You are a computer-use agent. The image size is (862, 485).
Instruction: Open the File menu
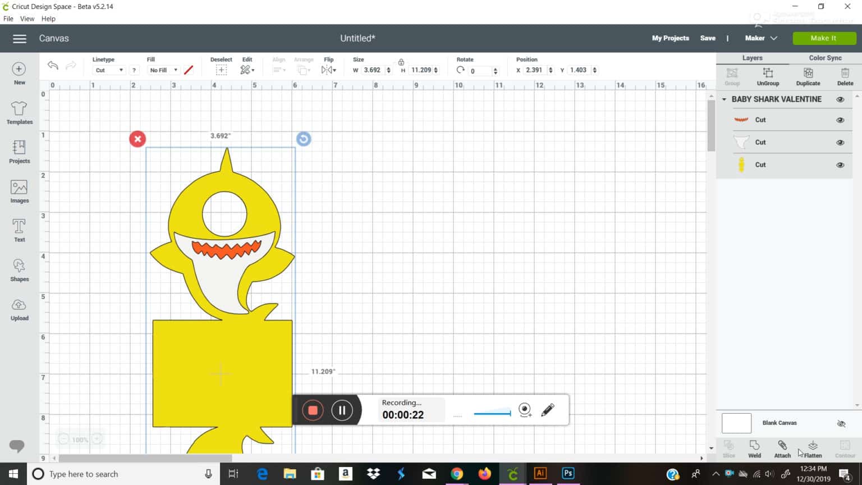pos(8,19)
